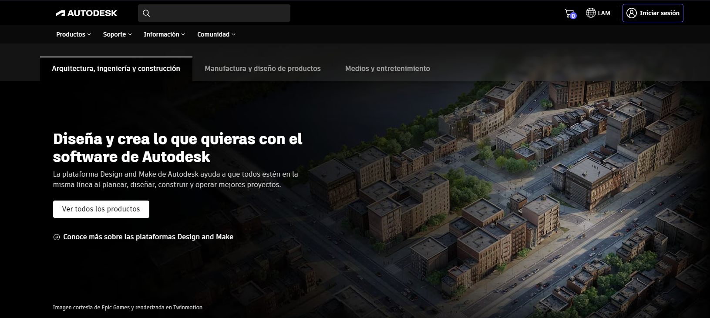Click Ver todos los productos button
The height and width of the screenshot is (318, 710).
[101, 209]
